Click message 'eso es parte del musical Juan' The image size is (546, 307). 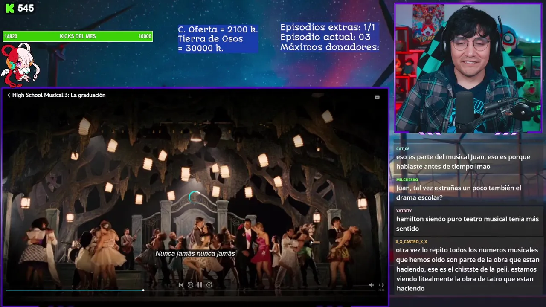tap(463, 162)
